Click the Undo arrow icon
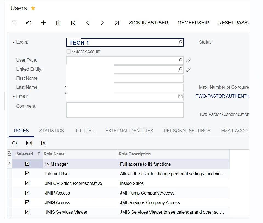Image resolution: width=263 pixels, height=223 pixels. point(29,23)
